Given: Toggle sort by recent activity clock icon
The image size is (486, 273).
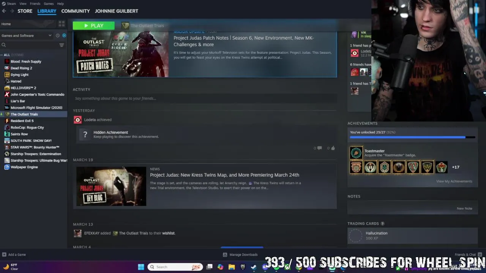Looking at the screenshot, I should click(x=58, y=36).
